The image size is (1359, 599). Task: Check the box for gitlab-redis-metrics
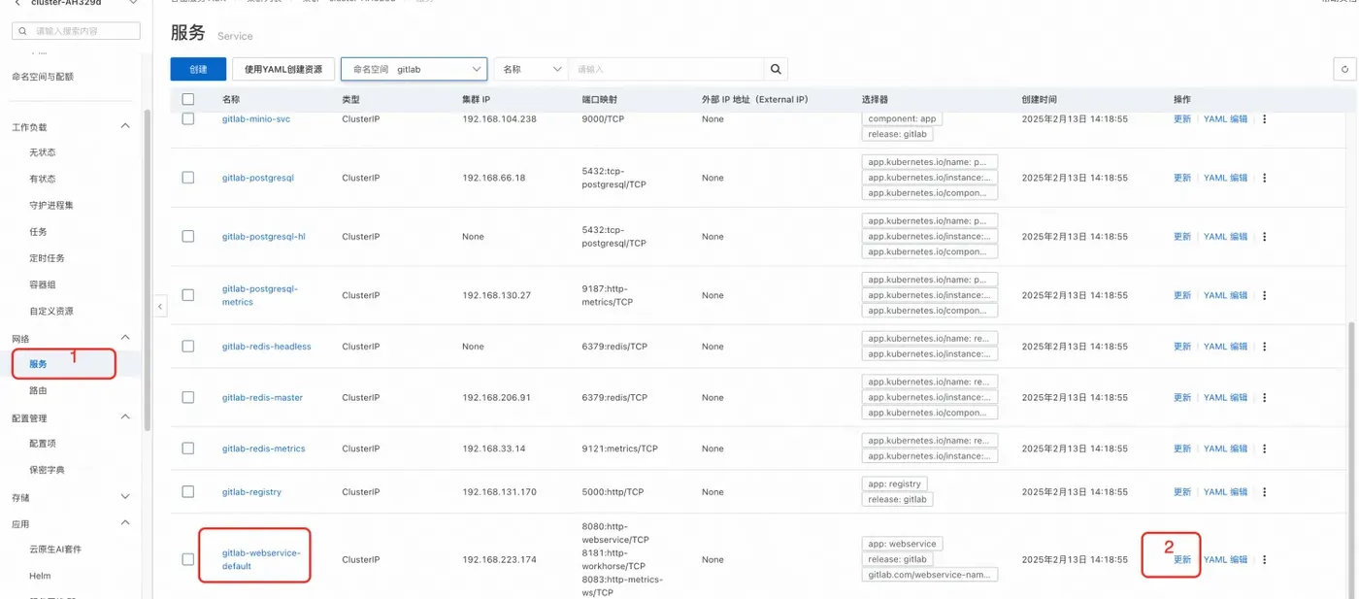(188, 449)
